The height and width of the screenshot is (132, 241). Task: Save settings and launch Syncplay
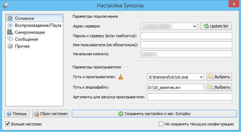click(x=154, y=114)
